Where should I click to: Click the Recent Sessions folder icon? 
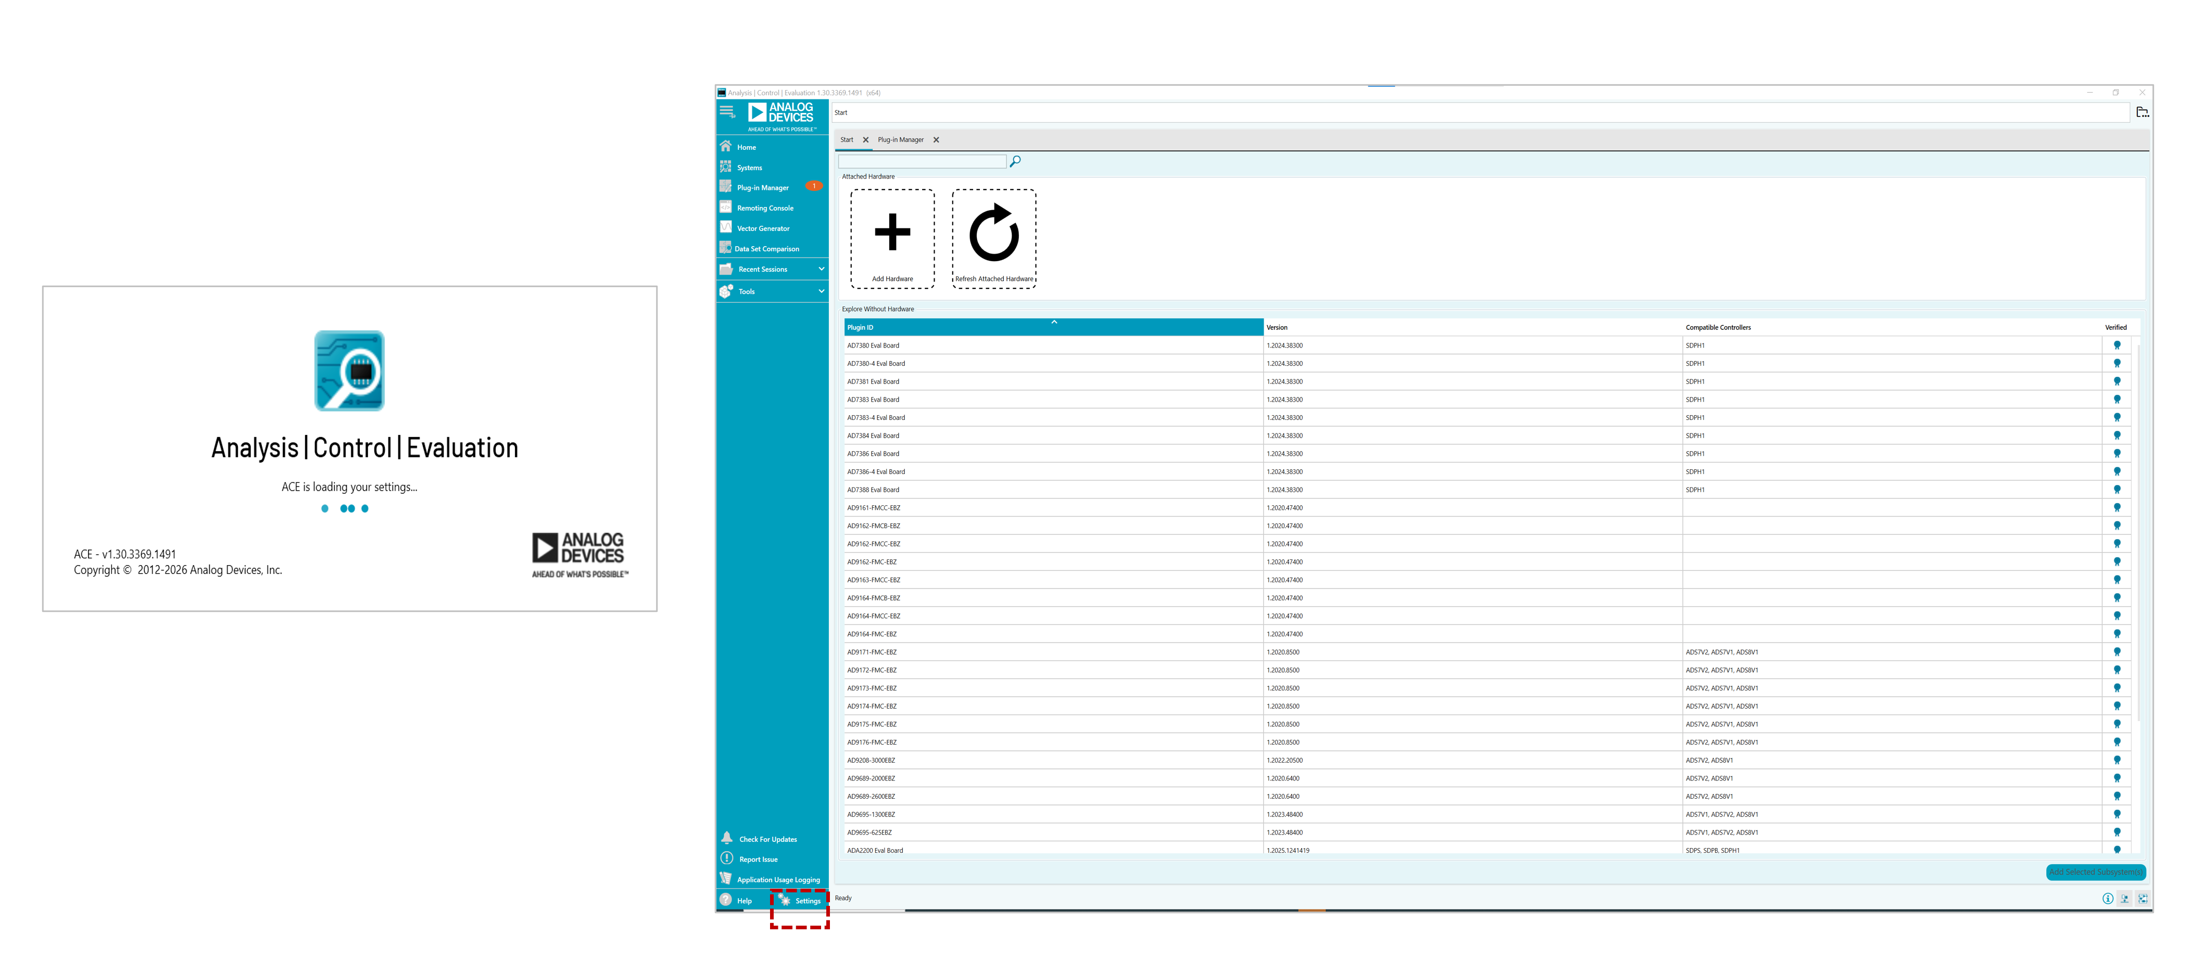pyautogui.click(x=726, y=269)
